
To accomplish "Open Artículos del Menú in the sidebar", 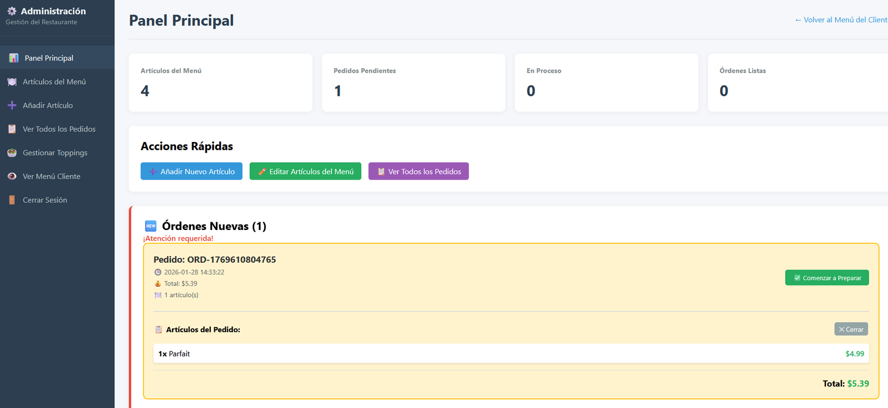I will (x=57, y=81).
